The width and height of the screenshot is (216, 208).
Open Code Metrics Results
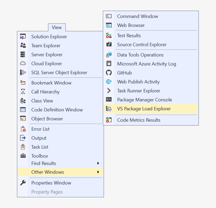tap(139, 120)
